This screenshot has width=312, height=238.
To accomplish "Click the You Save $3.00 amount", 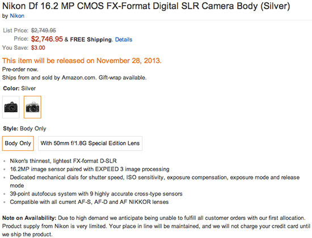I will (x=38, y=48).
